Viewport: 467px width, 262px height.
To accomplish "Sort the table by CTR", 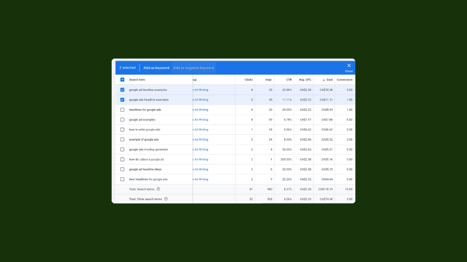I will coord(289,79).
